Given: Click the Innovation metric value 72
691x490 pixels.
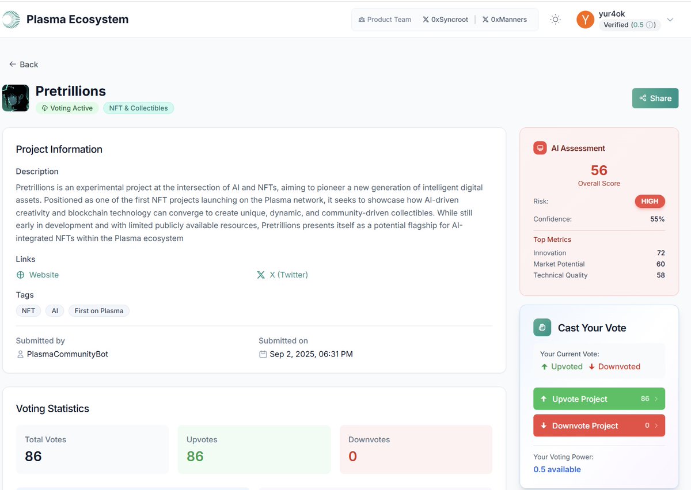Looking at the screenshot, I should [x=660, y=253].
